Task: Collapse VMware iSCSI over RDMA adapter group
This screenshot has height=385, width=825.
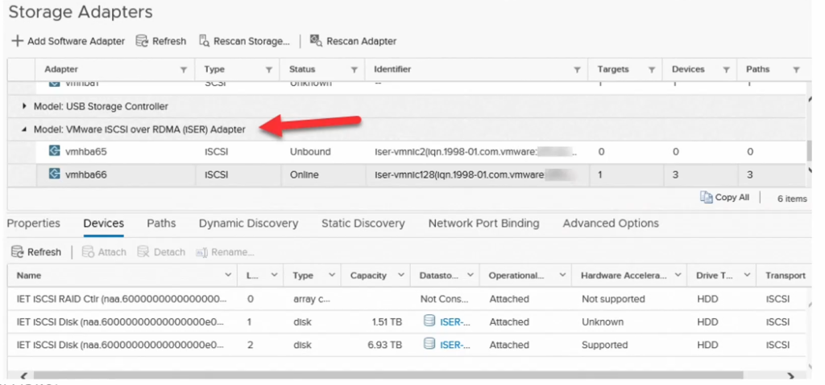Action: click(x=24, y=129)
